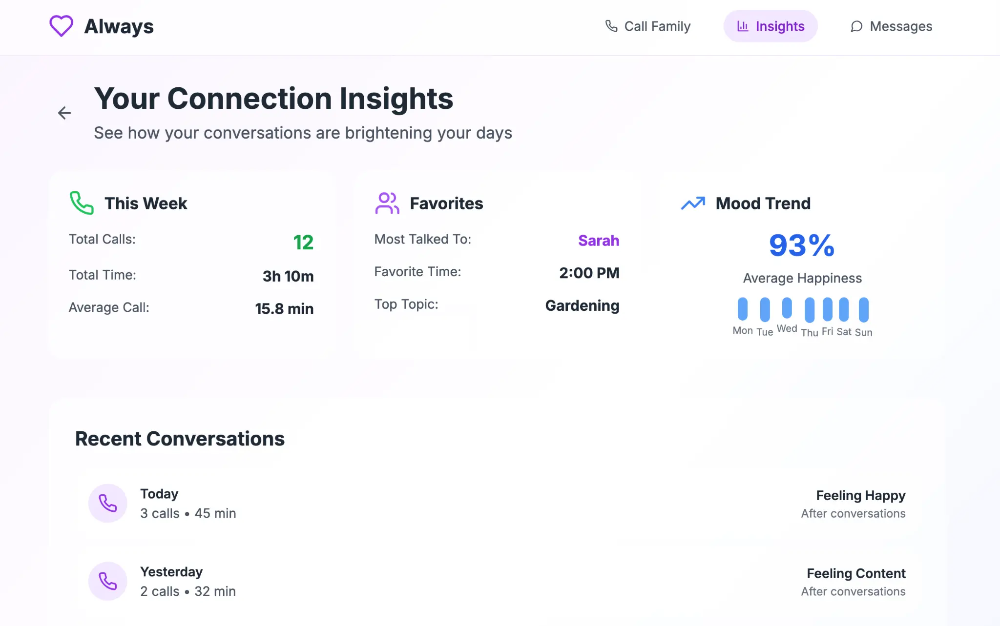Click the Total Calls value 12
The image size is (1000, 626).
click(x=303, y=242)
